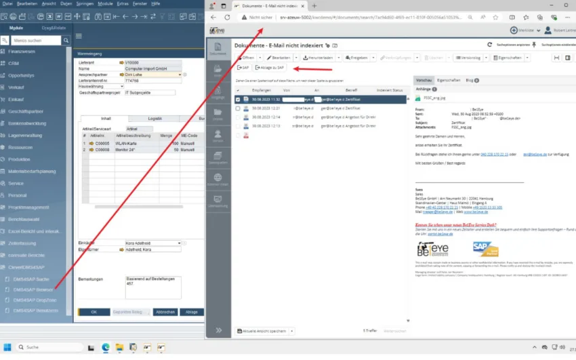Viewport: 576px width, 360px height.
Task: Click horizontal scrollbar under the article table
Action: pos(138,207)
